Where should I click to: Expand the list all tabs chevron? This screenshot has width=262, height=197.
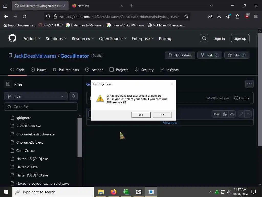click(211, 6)
